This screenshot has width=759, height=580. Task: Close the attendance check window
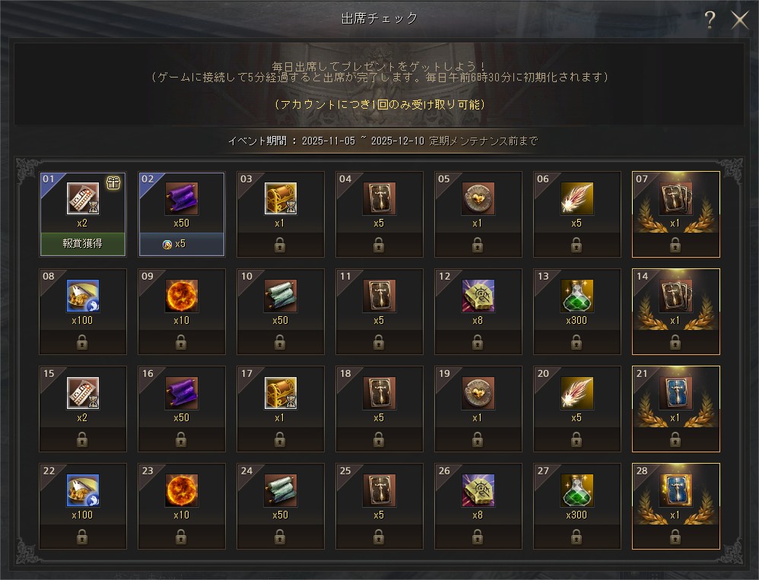click(740, 20)
